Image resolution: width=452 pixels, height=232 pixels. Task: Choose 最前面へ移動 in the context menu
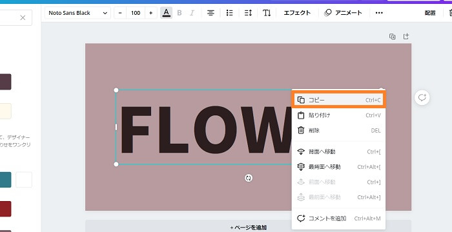[338, 197]
